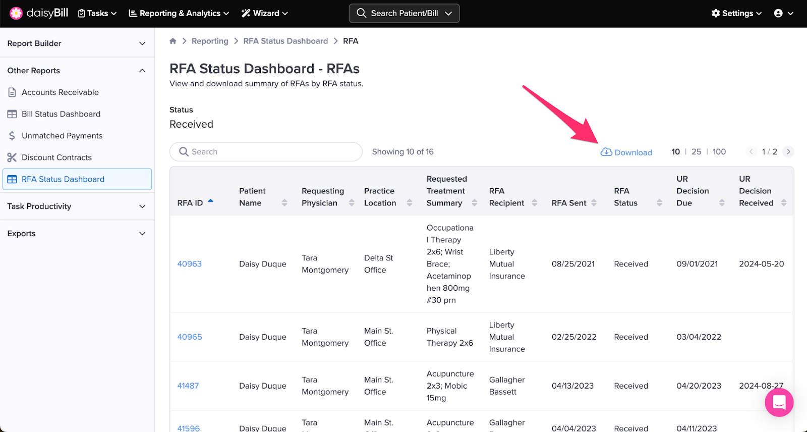Click the chat support bubble icon
Viewport: 807px width, 432px height.
point(779,402)
